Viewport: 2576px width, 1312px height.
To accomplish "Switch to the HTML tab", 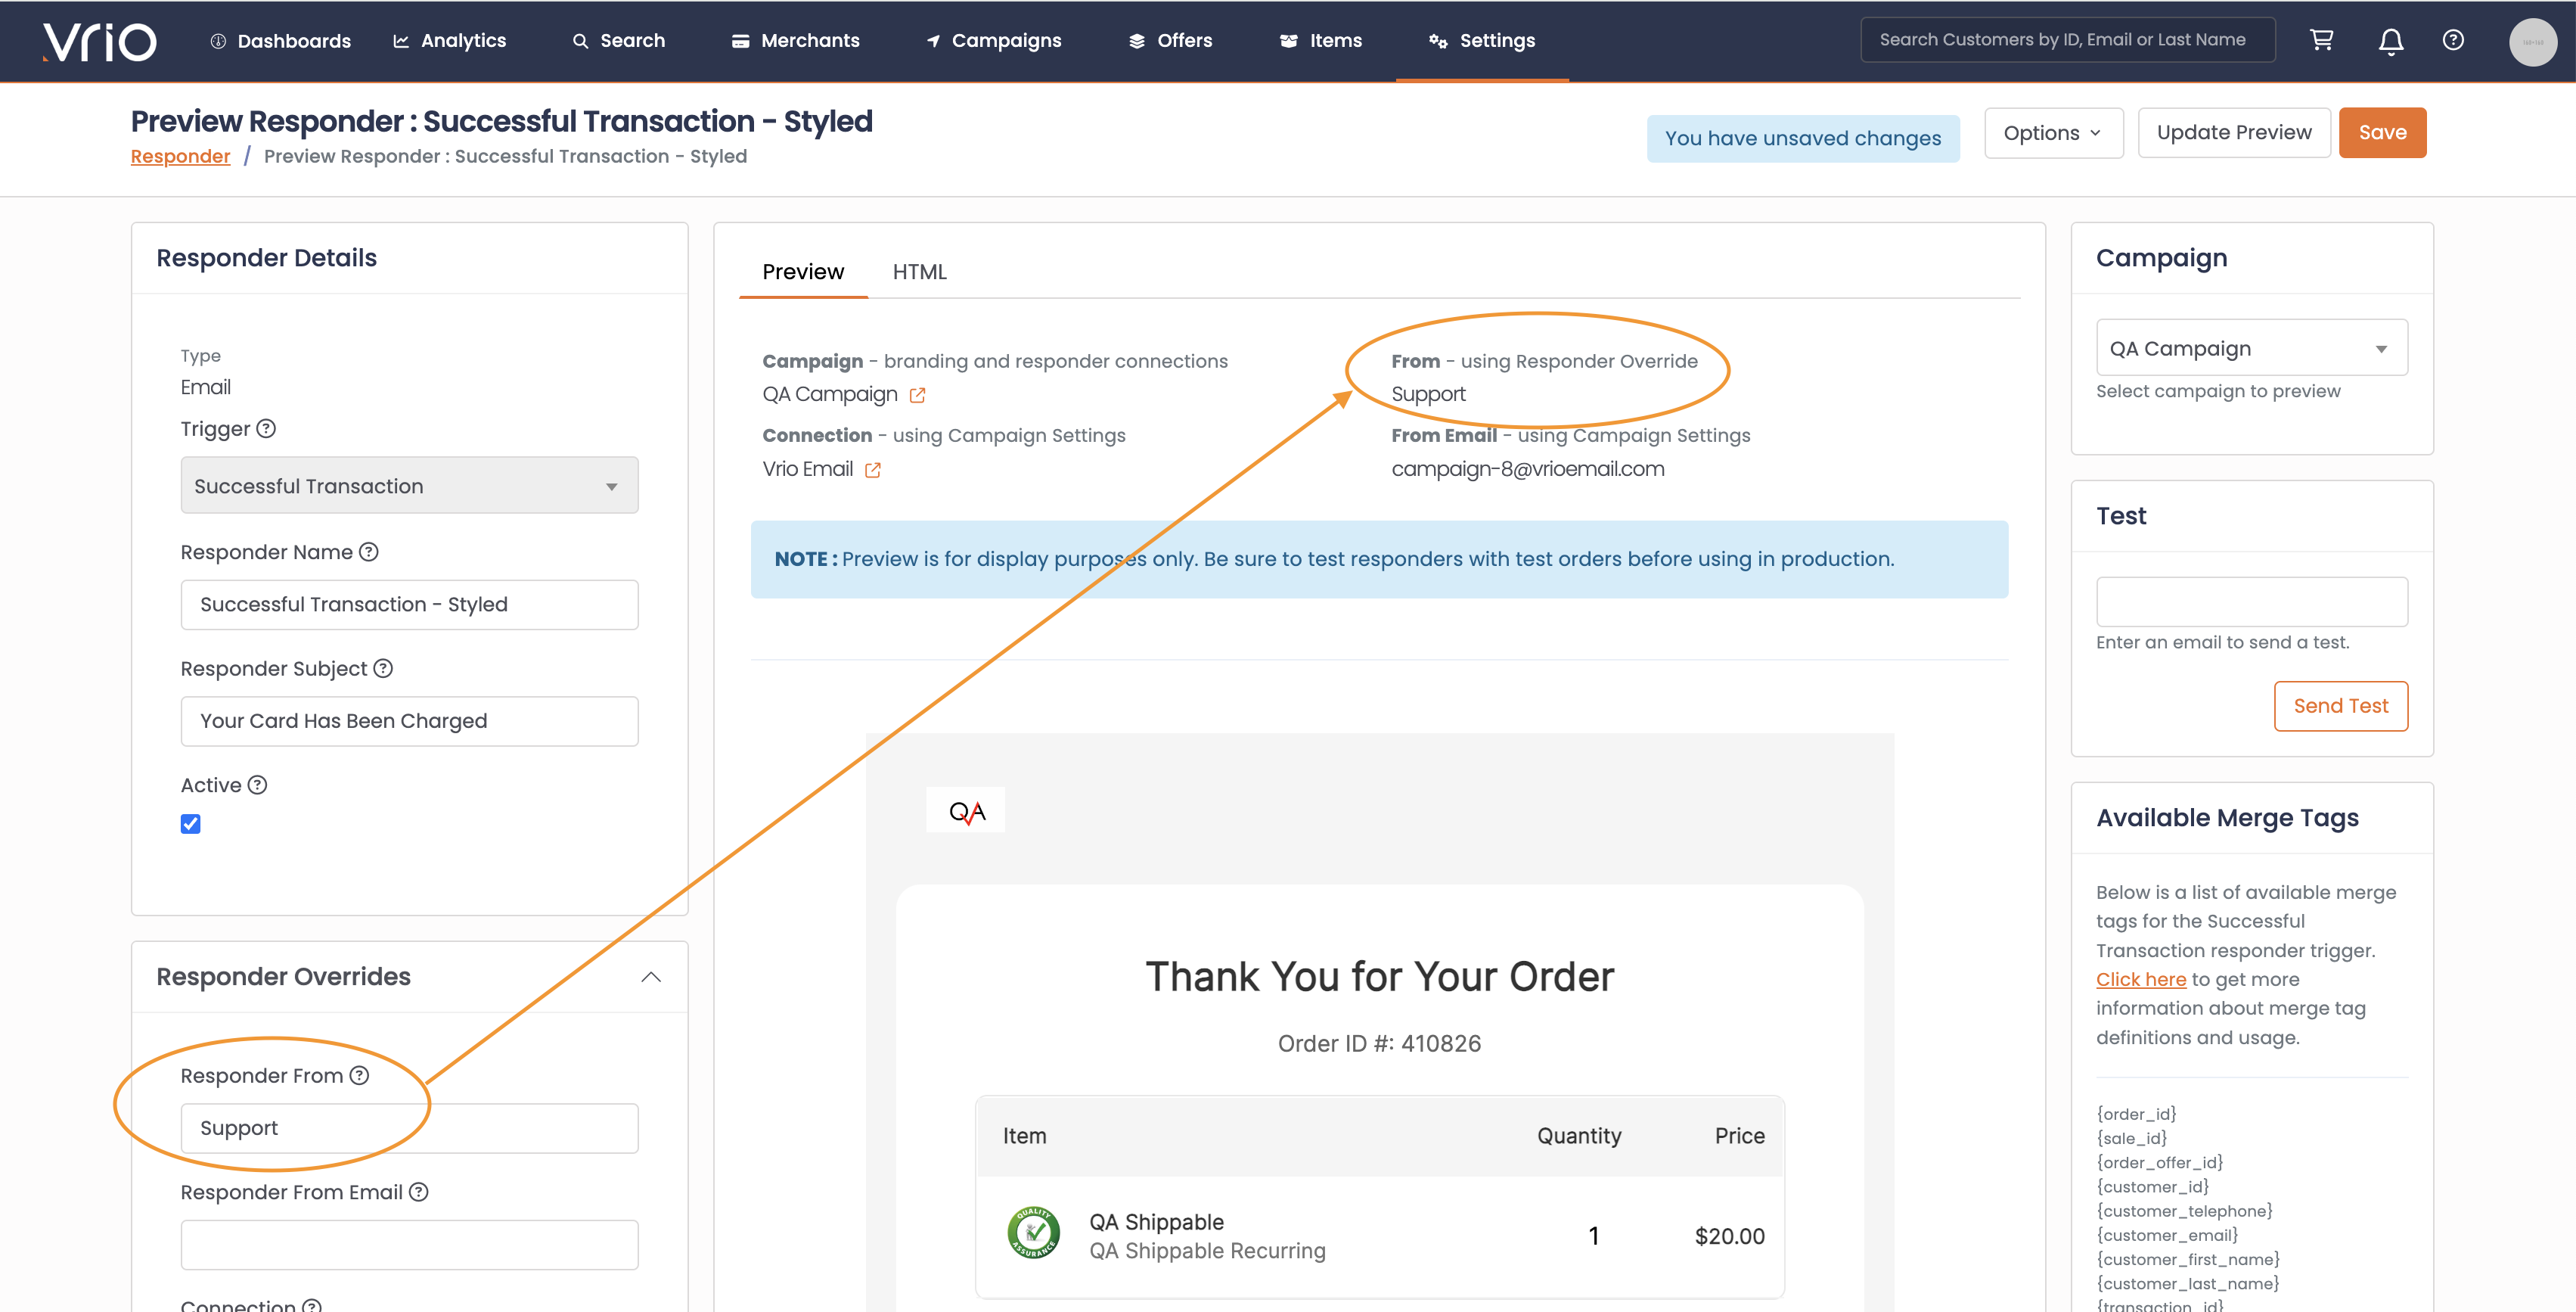I will pos(919,272).
